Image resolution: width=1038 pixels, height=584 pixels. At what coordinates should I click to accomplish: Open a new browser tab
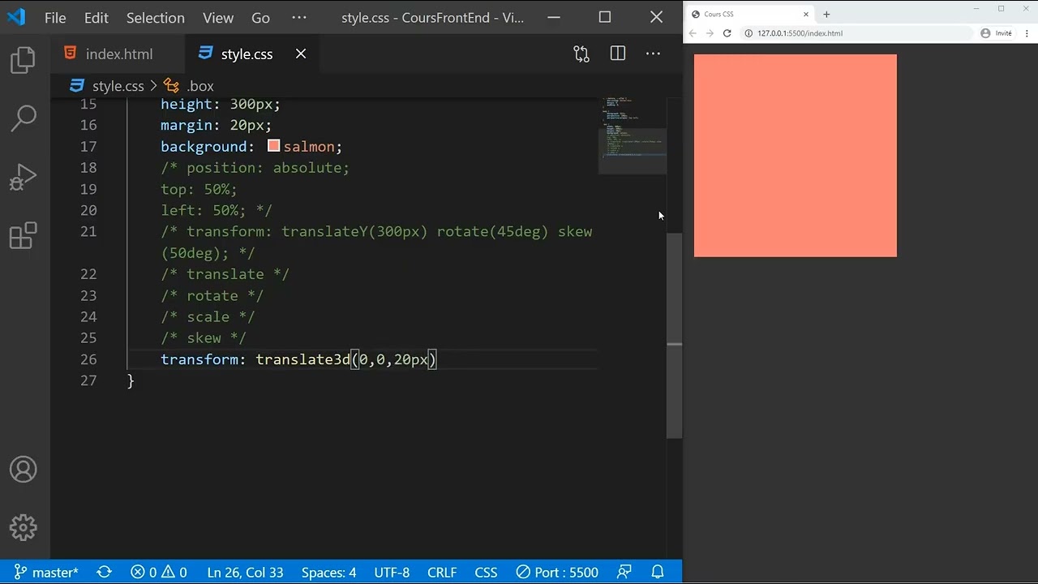826,14
